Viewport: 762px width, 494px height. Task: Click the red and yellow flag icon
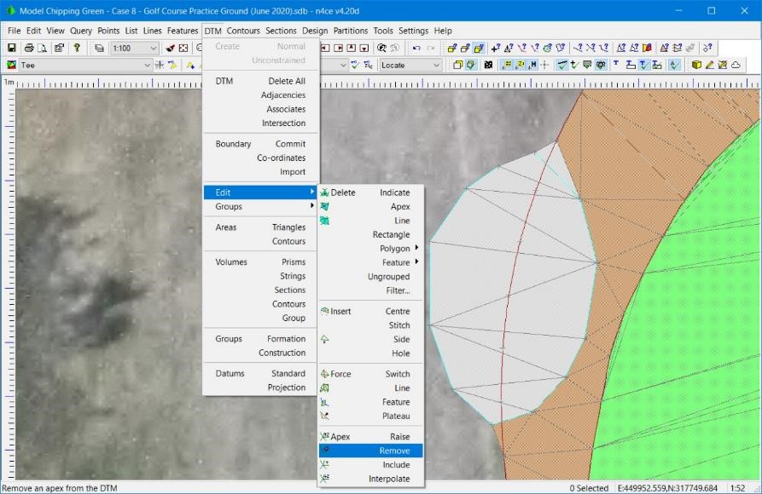pyautogui.click(x=647, y=48)
